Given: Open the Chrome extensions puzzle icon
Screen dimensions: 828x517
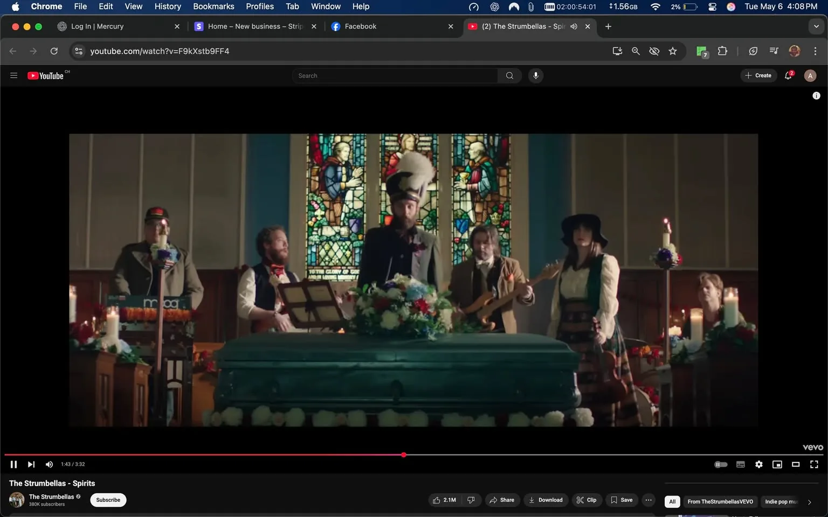Looking at the screenshot, I should click(722, 51).
